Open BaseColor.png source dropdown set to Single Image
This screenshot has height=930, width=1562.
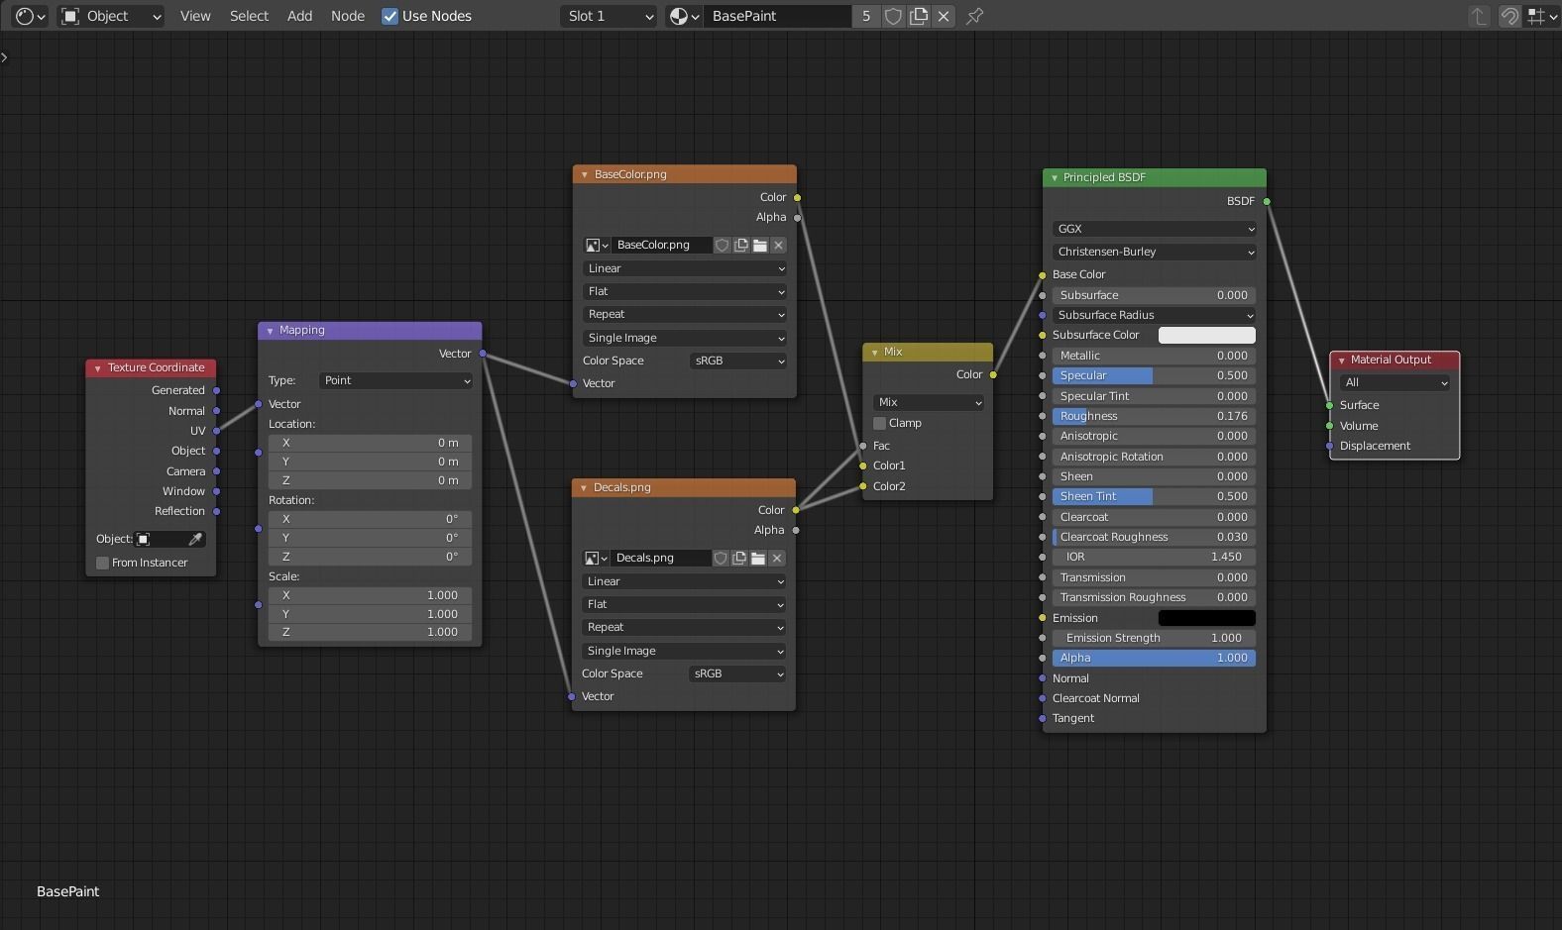pos(685,338)
